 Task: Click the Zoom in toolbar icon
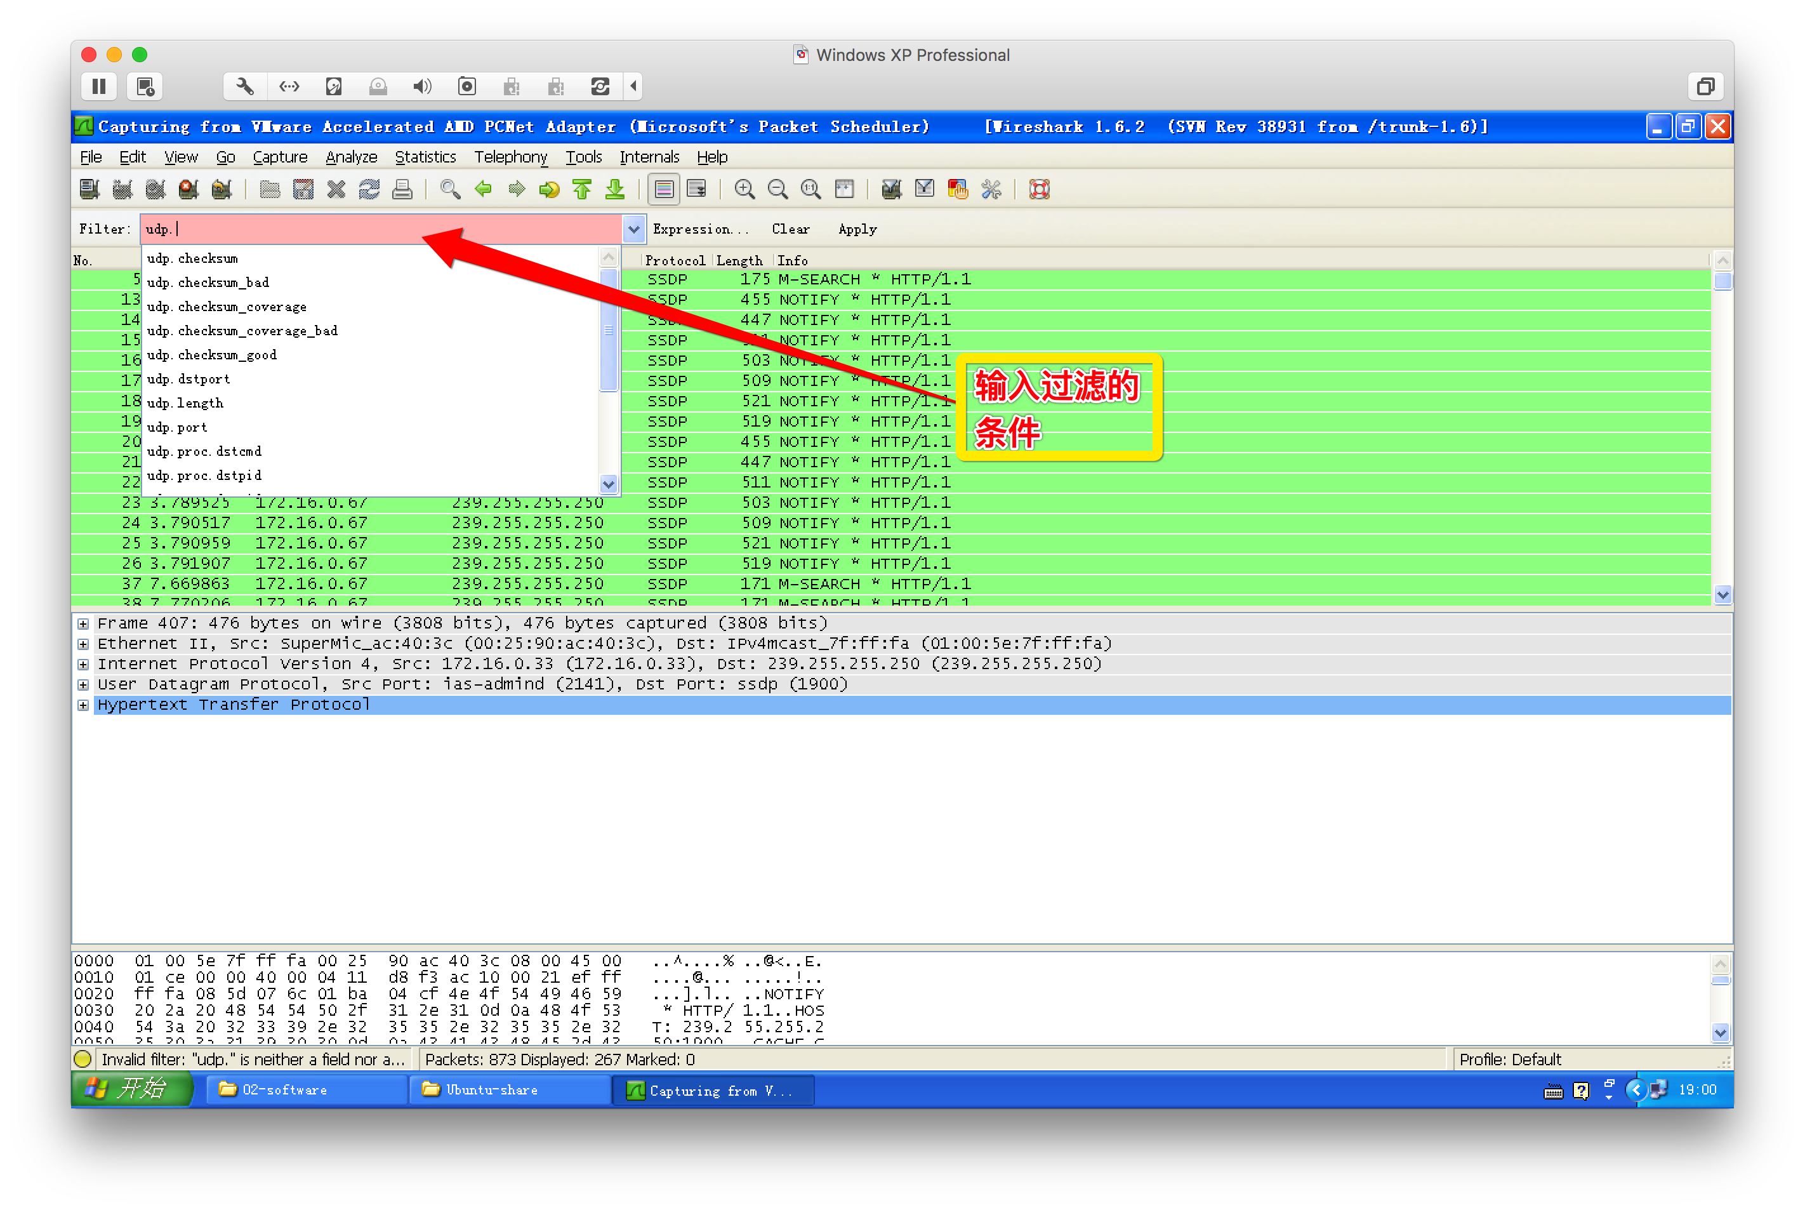[744, 189]
